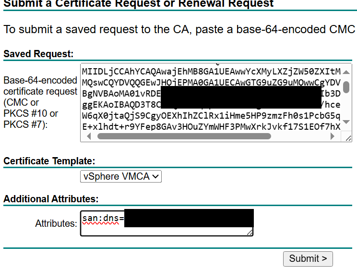Click the Certificate Template: heading
357x270 pixels.
[49, 161]
